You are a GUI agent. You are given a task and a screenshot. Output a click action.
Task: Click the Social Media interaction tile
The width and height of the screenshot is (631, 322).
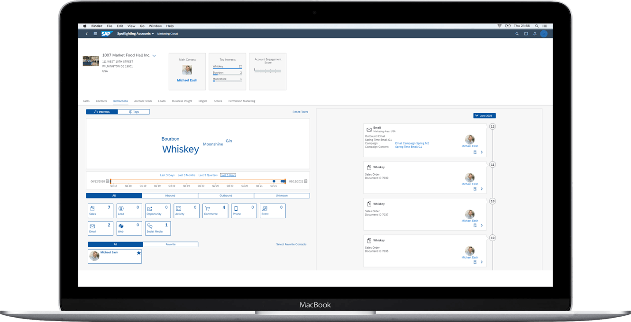pos(157,228)
